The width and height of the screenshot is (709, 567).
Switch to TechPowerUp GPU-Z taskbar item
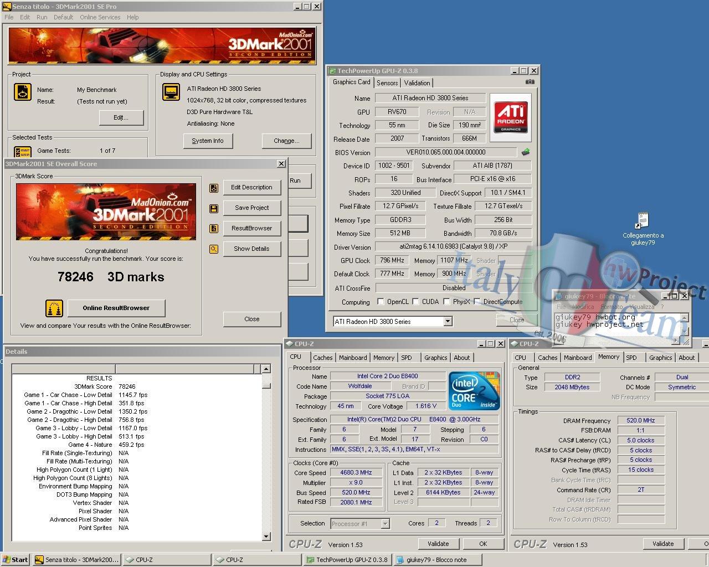coord(347,560)
